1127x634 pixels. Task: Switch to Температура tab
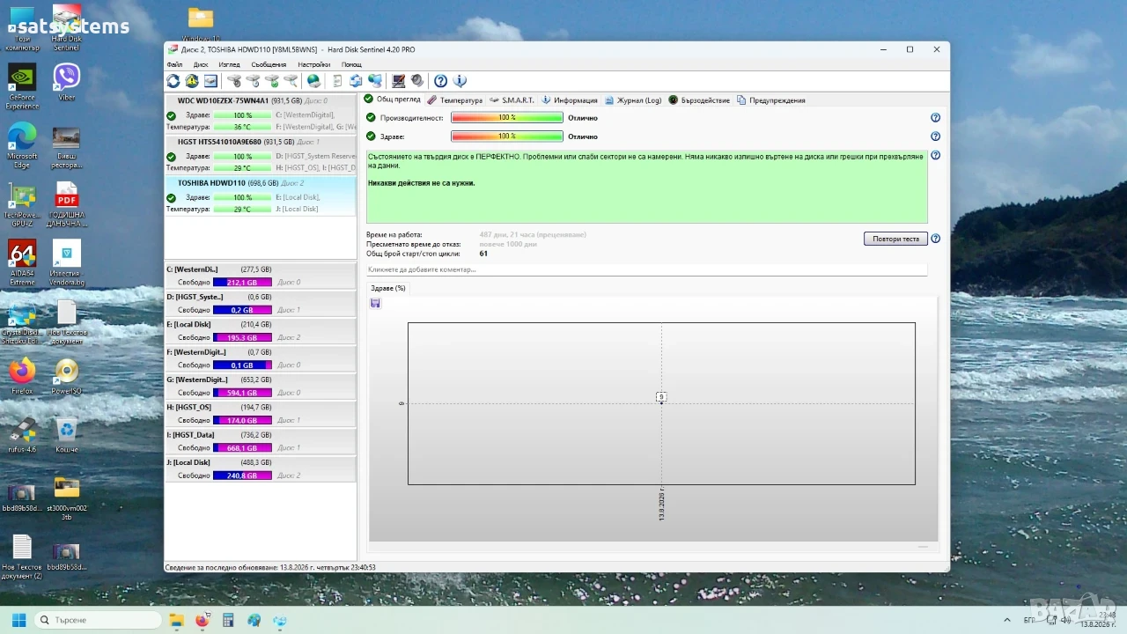coord(455,100)
